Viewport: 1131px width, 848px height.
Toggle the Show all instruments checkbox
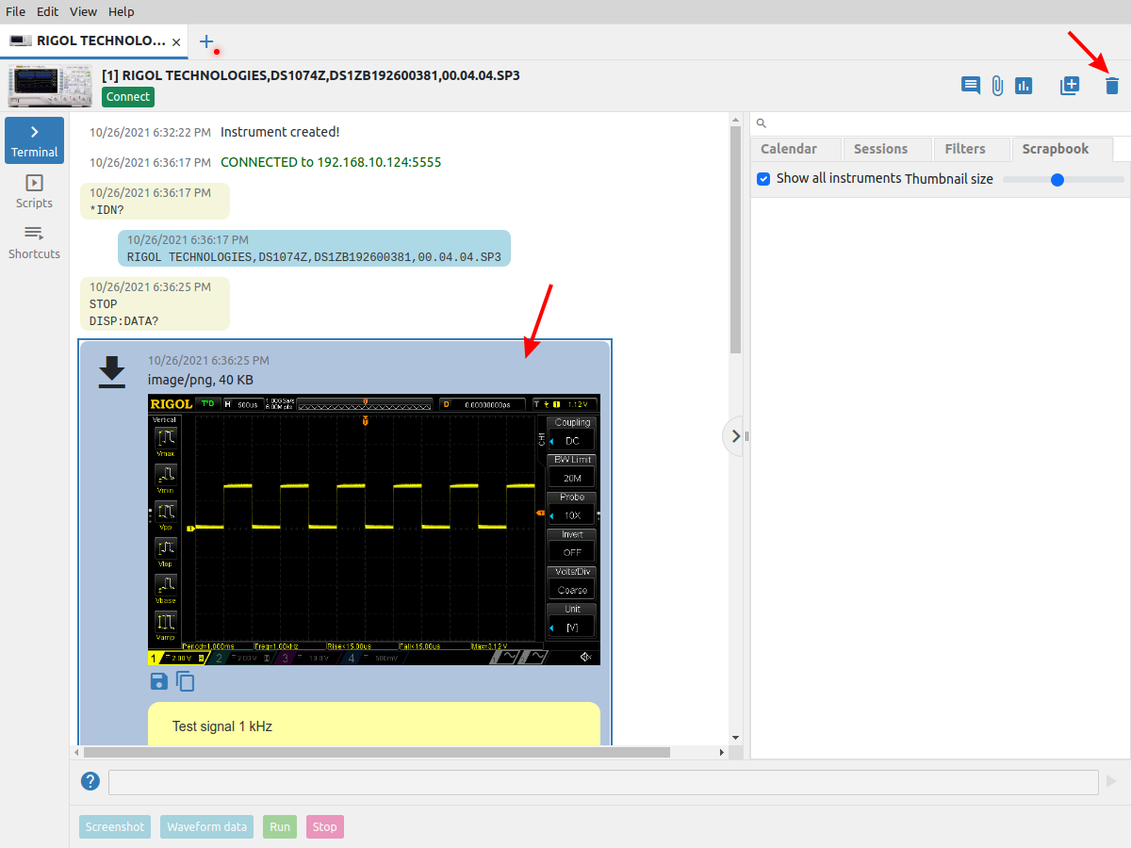(764, 178)
